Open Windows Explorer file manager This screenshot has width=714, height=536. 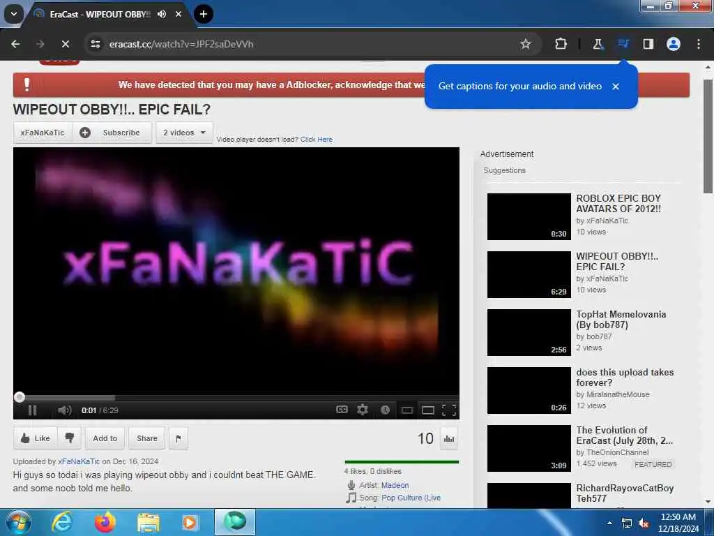tap(148, 522)
